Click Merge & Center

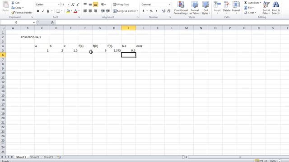pos(124,11)
